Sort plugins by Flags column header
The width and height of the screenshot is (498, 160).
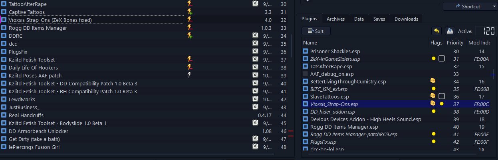pyautogui.click(x=437, y=42)
